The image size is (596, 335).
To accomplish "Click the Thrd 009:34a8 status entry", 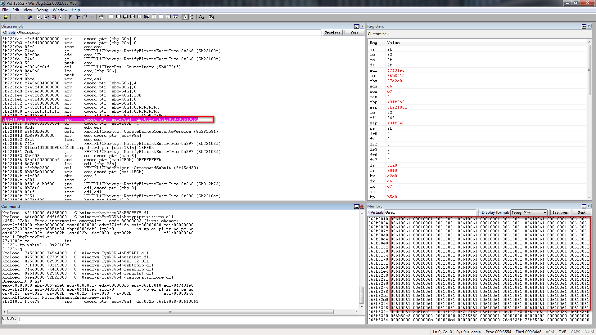I will tap(528, 332).
